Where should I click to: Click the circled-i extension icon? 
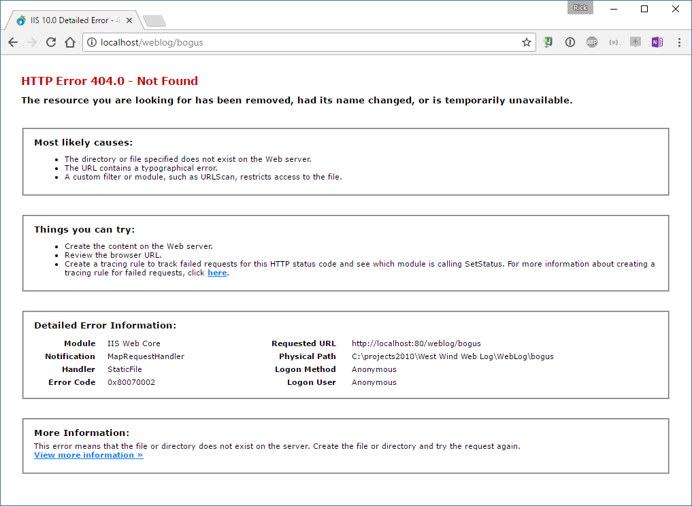(570, 42)
